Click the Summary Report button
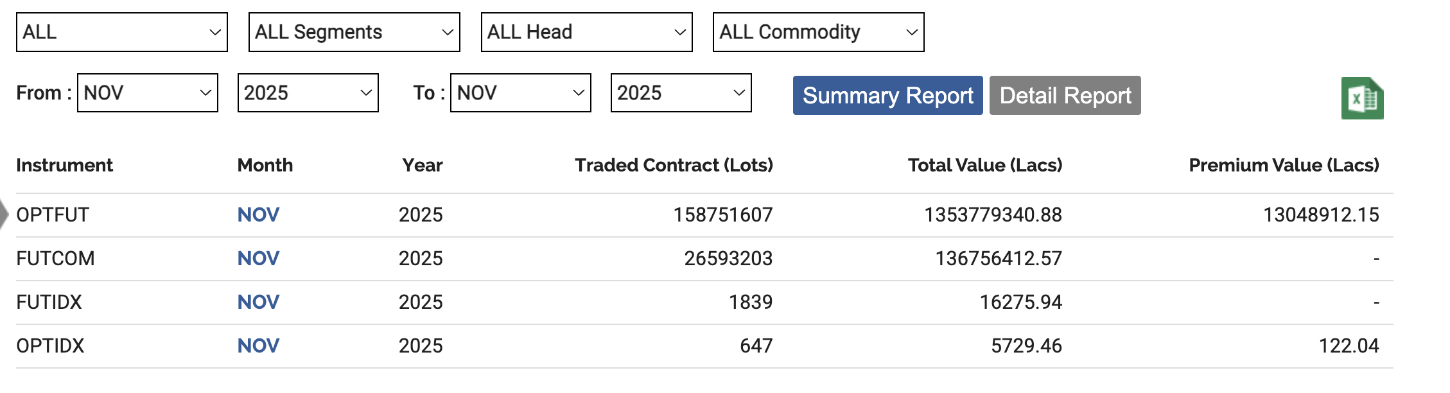This screenshot has width=1450, height=393. [x=887, y=96]
